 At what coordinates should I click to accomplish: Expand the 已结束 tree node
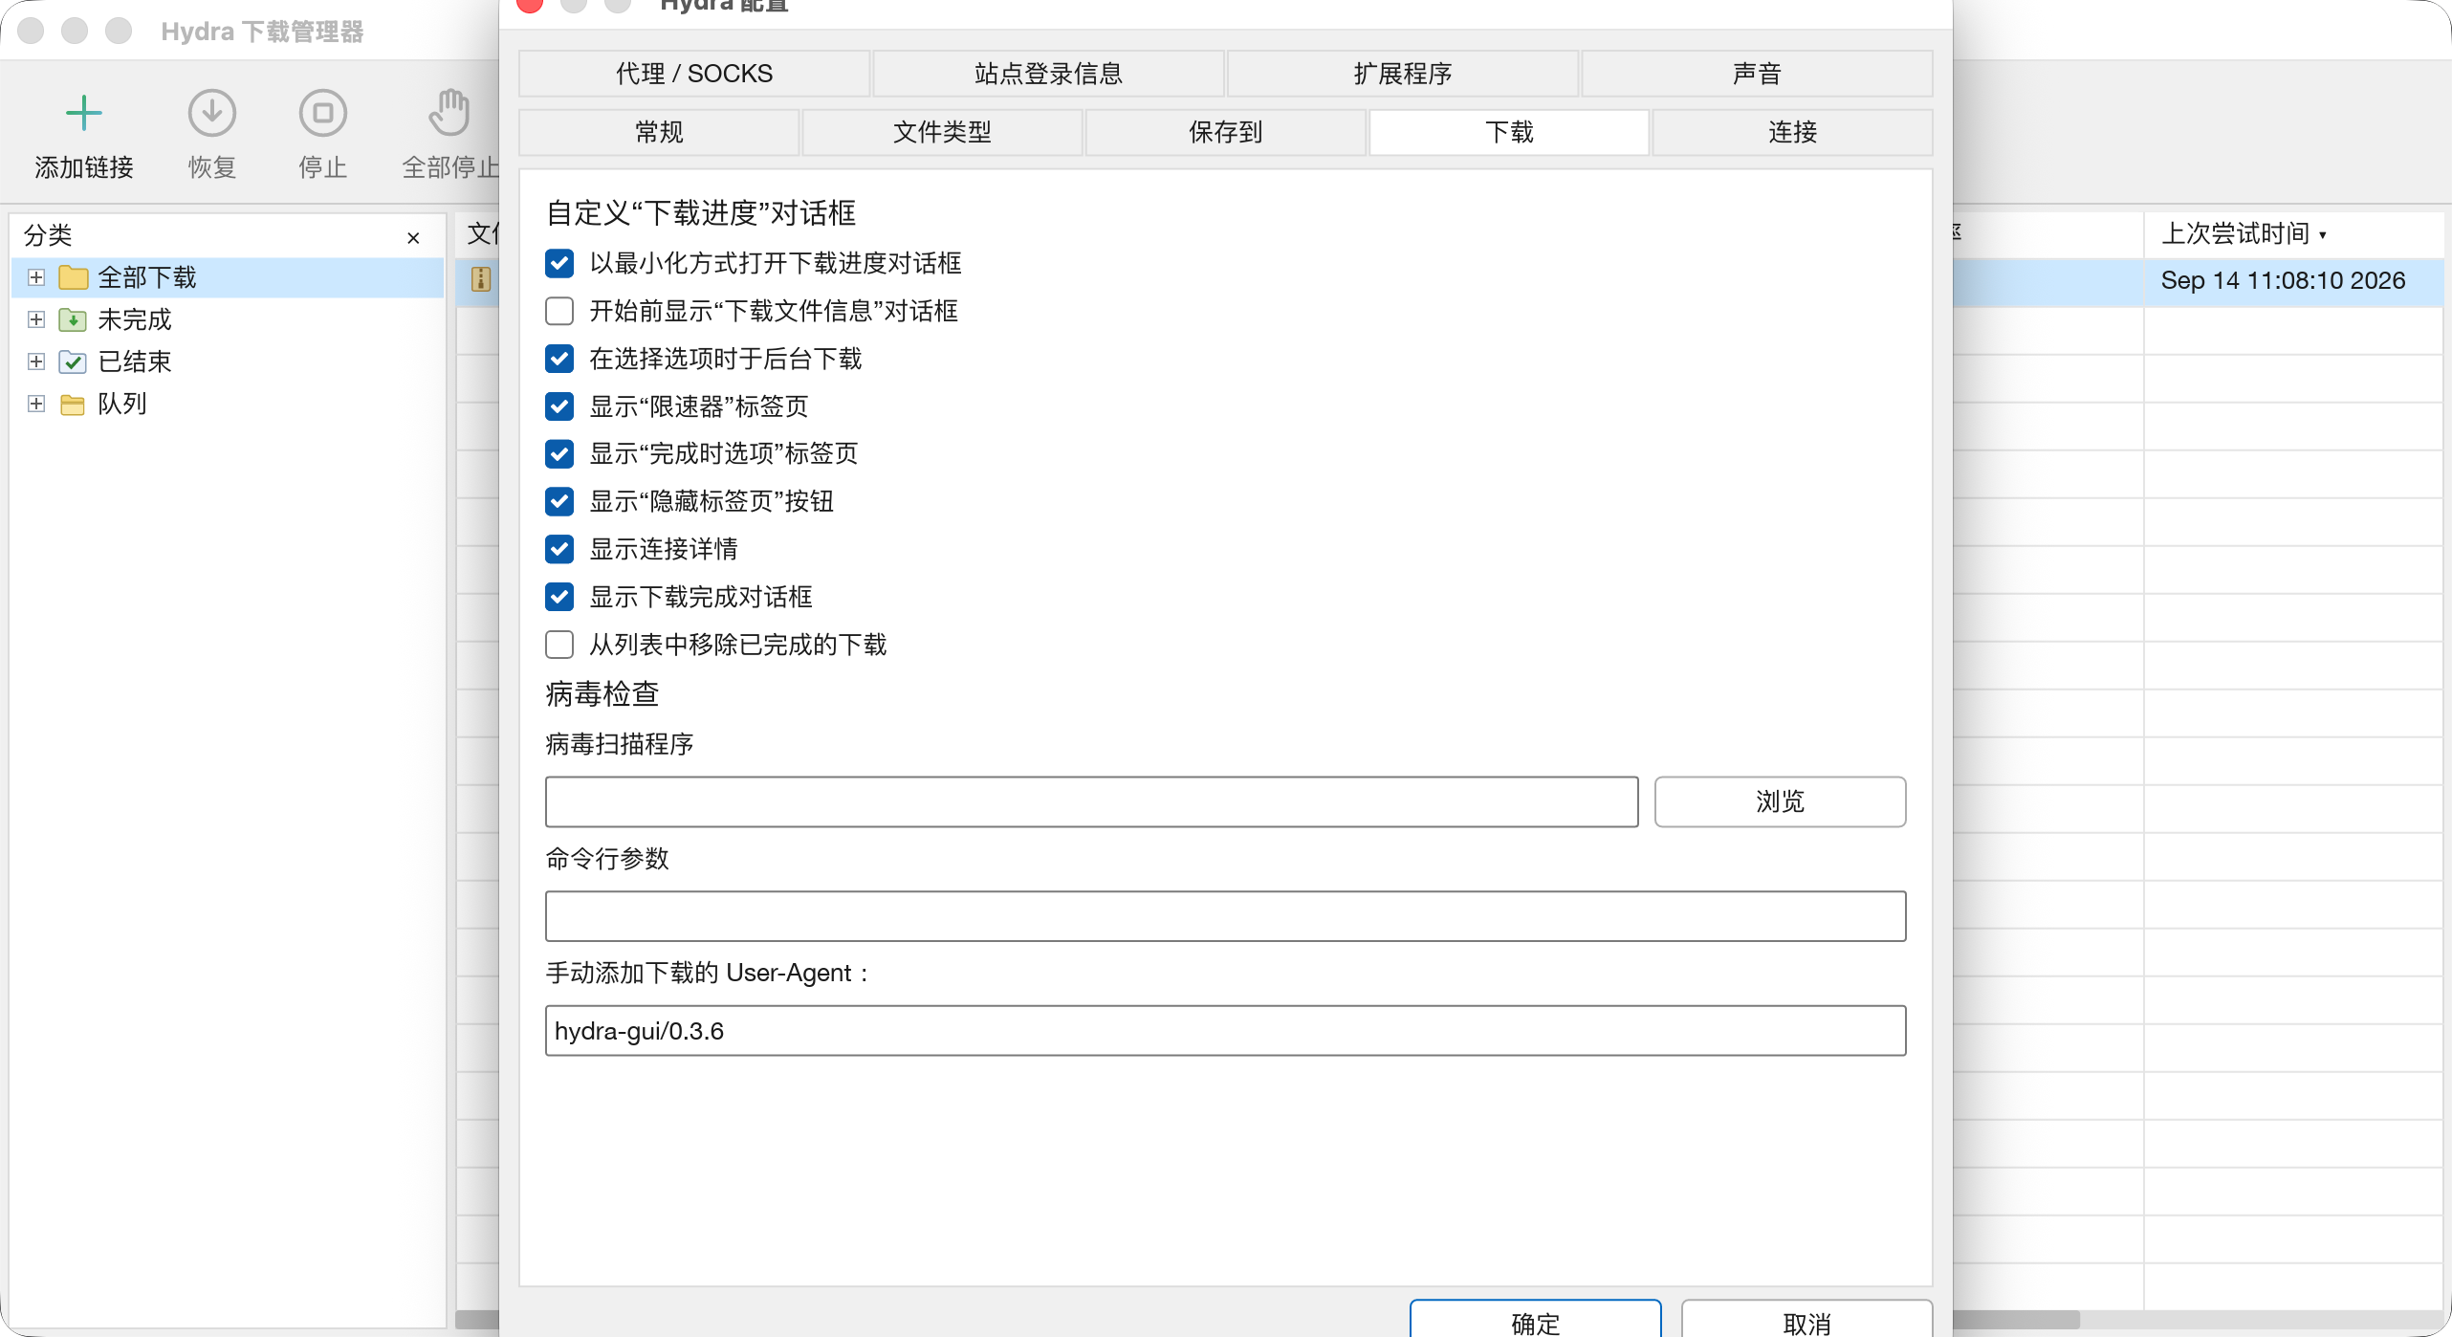(36, 362)
